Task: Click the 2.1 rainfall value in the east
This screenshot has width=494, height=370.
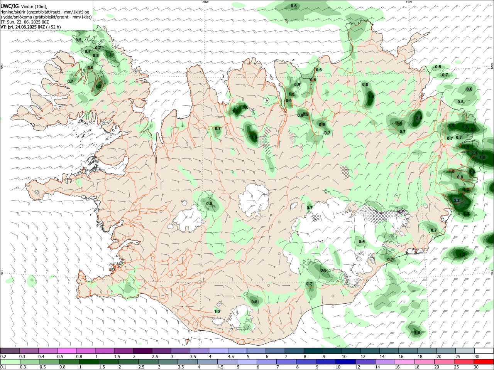Action: pos(474,153)
